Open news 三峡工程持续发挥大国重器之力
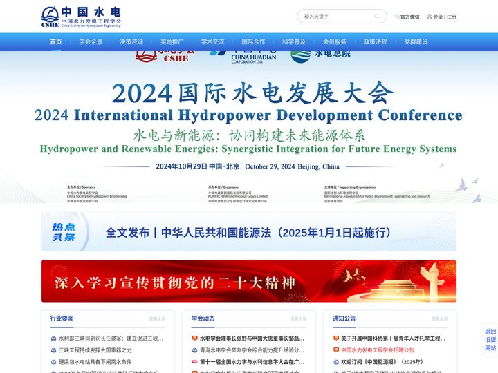The width and height of the screenshot is (498, 373). coord(95,350)
